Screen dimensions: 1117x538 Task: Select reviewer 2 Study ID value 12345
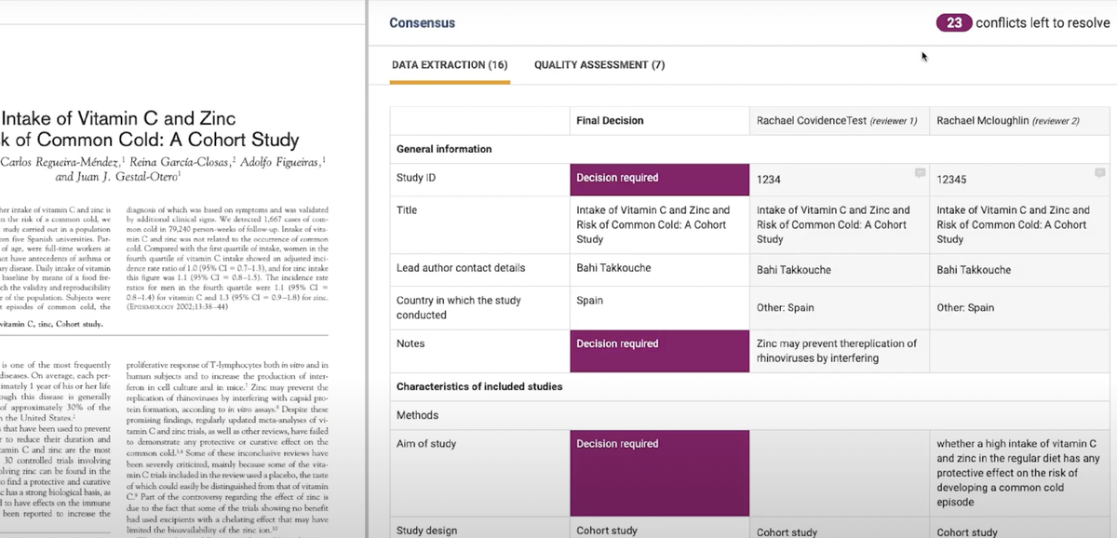pos(953,179)
